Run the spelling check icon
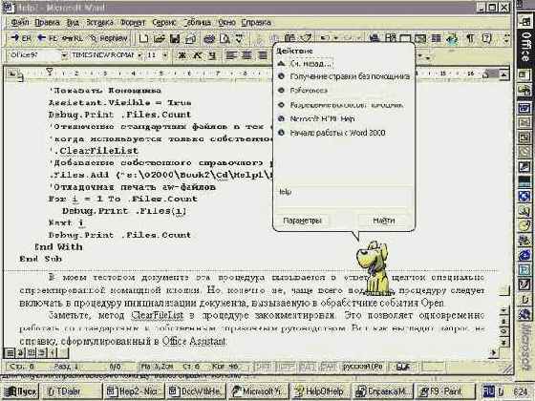 tap(240, 38)
